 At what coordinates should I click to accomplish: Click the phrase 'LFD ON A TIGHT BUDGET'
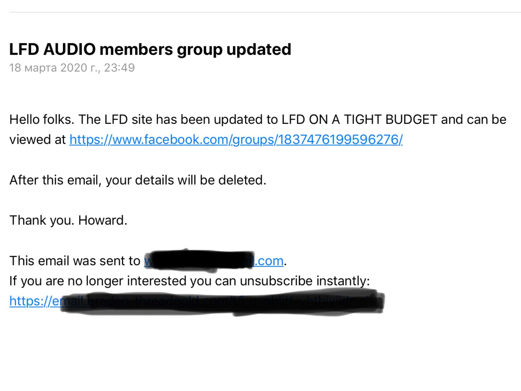359,119
